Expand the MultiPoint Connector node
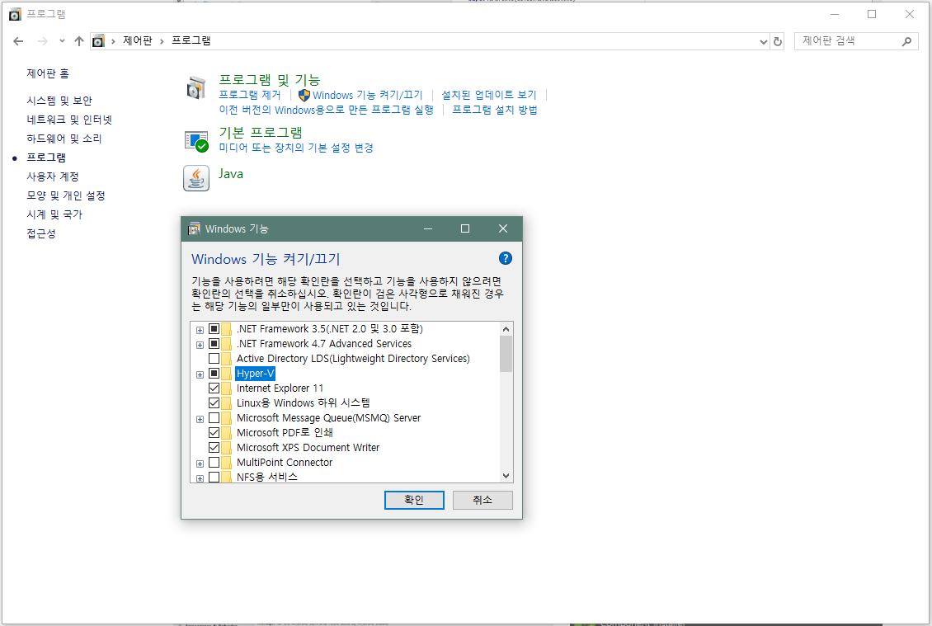932x626 pixels. point(200,464)
